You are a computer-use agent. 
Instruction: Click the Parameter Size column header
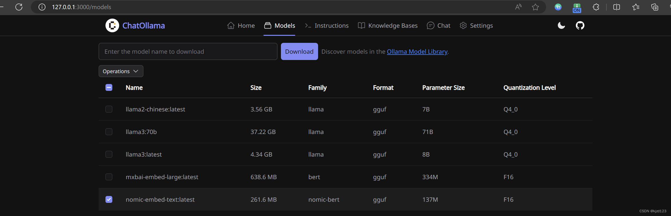[x=444, y=88]
